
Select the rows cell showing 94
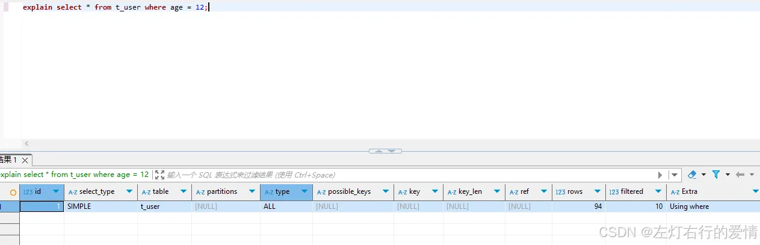pos(579,206)
